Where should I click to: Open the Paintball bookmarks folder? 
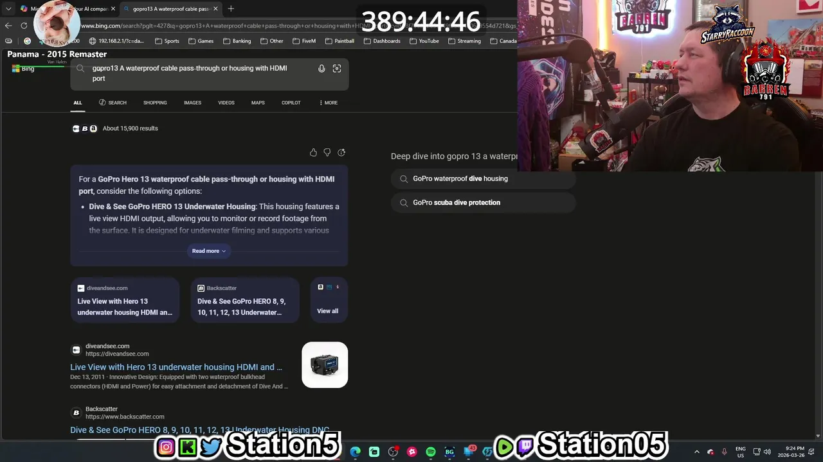pos(339,41)
